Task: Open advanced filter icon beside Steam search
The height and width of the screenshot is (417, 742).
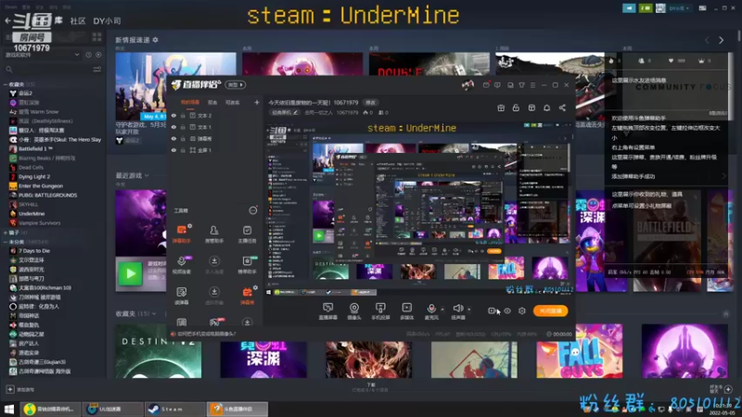Action: click(x=97, y=69)
